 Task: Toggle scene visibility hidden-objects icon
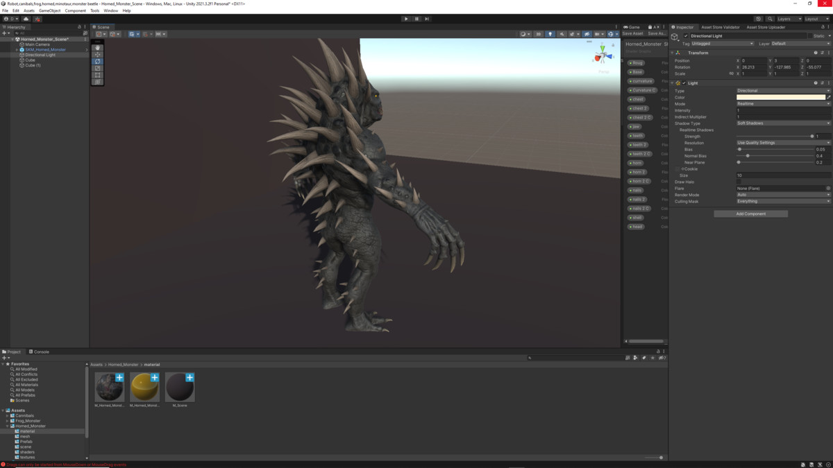tap(587, 34)
